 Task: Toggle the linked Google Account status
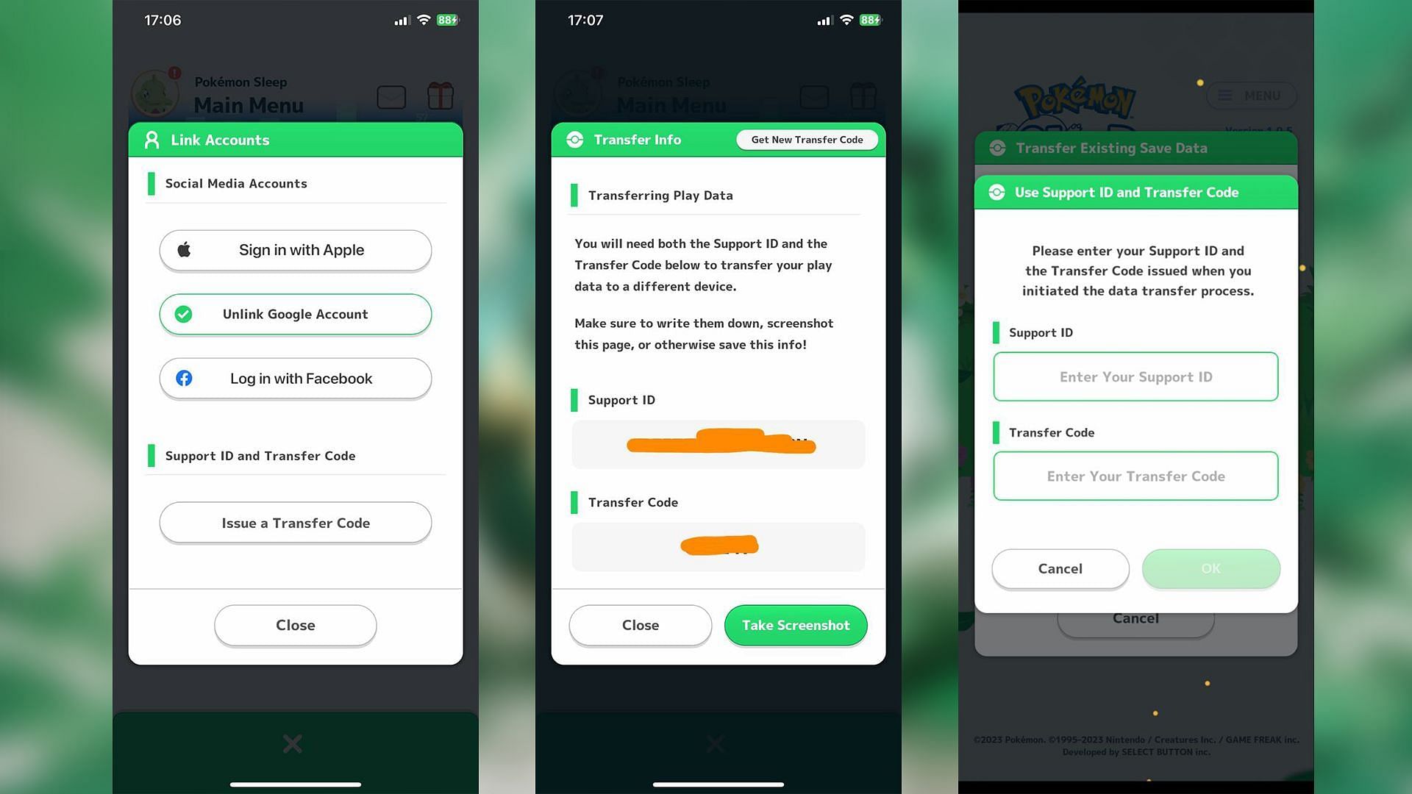[x=295, y=313]
